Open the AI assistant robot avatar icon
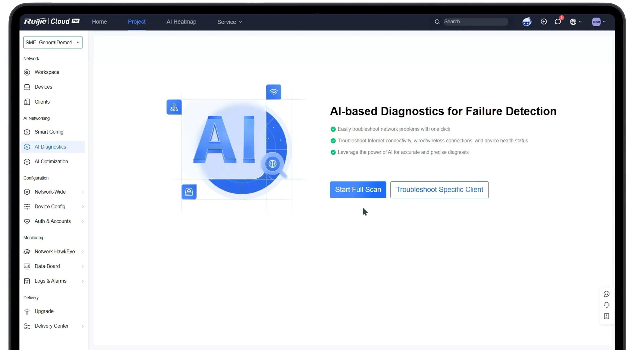 pyautogui.click(x=527, y=21)
